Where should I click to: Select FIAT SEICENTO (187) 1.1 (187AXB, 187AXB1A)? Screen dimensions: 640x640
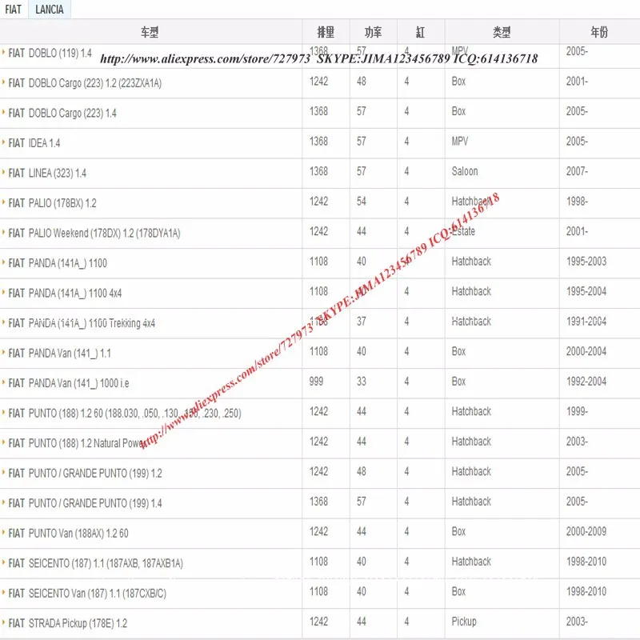95,563
